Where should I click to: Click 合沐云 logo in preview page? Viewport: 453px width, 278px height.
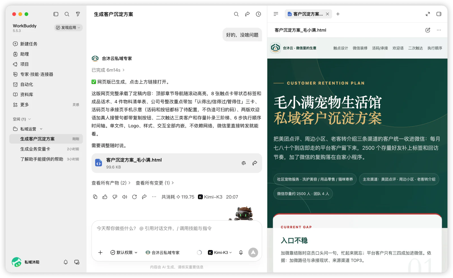click(x=275, y=48)
